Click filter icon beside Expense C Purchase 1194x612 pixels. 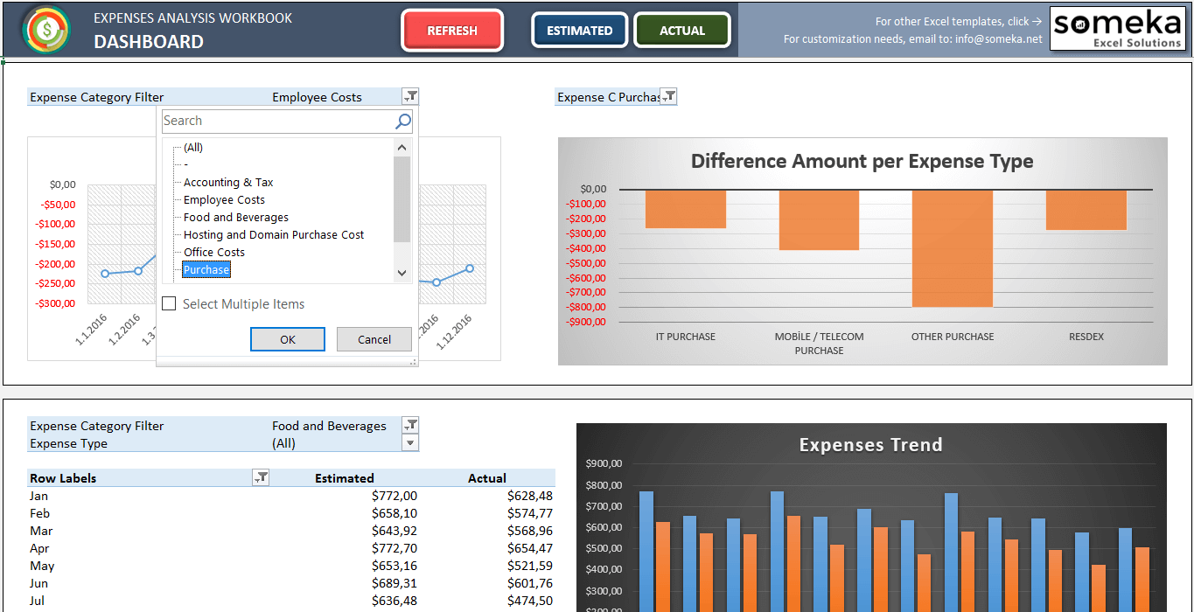[668, 97]
